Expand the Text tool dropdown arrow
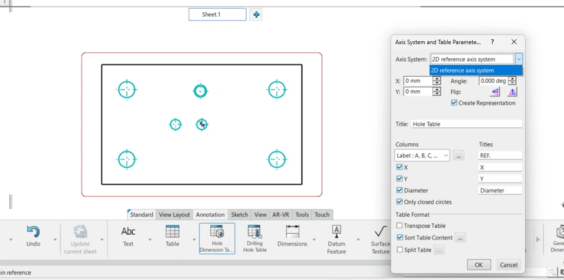Viewport: 564px width, 280px height. pos(150,239)
